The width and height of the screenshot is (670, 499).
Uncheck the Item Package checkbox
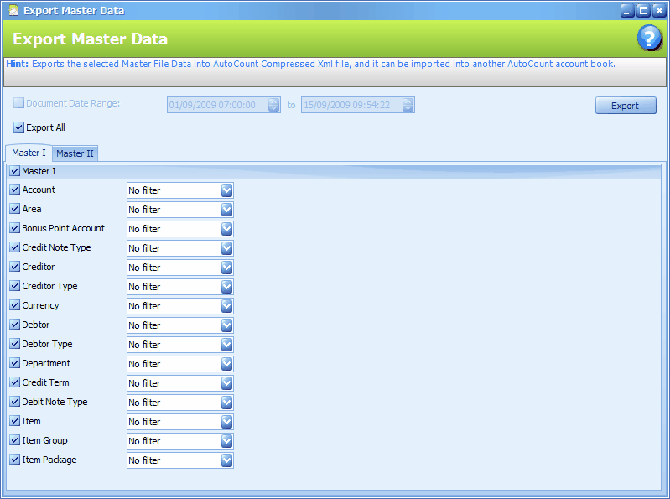14,460
